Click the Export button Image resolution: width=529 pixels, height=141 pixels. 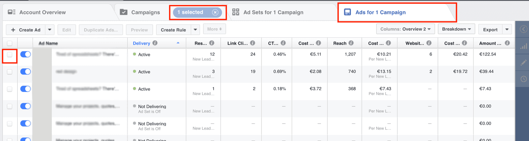(490, 30)
